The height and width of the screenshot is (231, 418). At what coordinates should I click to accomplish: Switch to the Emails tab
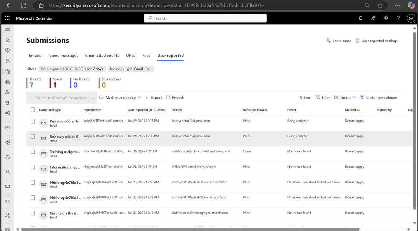tap(35, 56)
